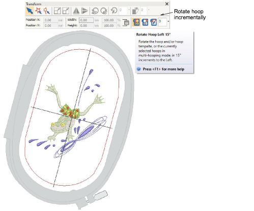
Task: Click the Width value field
Action: [86, 20]
